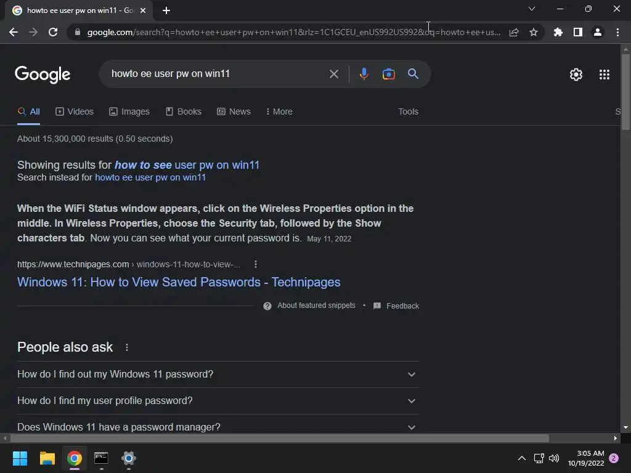Open Google quick settings gear
The image size is (631, 473).
click(x=576, y=75)
